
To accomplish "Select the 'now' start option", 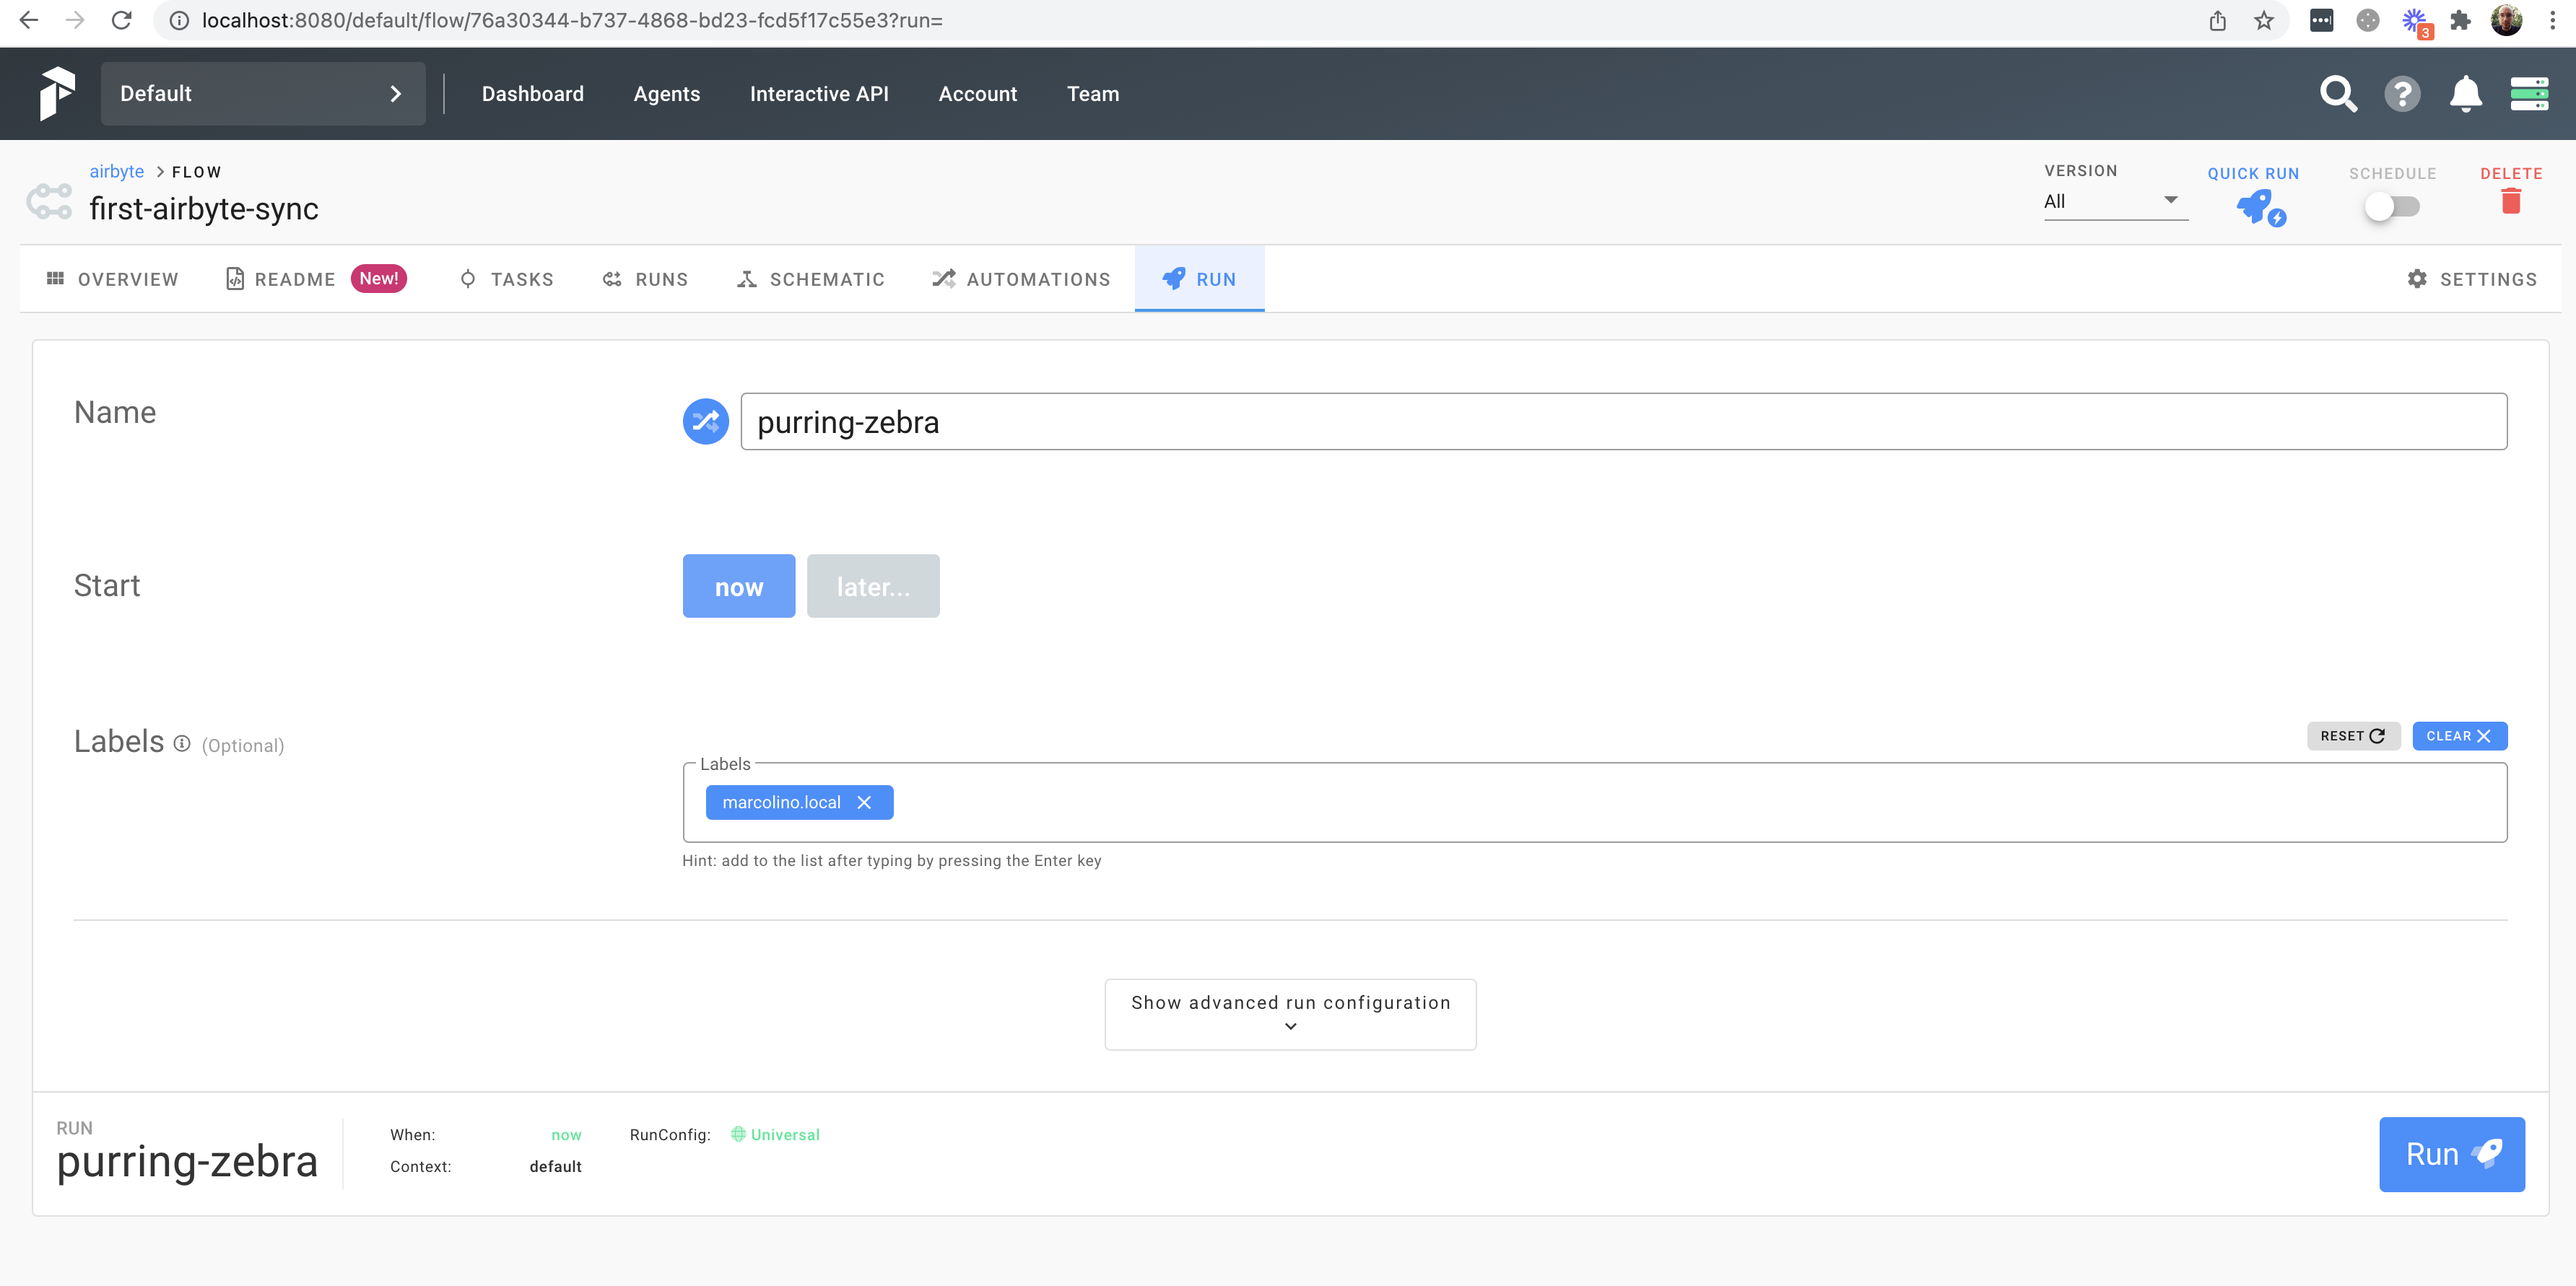I will pyautogui.click(x=738, y=587).
